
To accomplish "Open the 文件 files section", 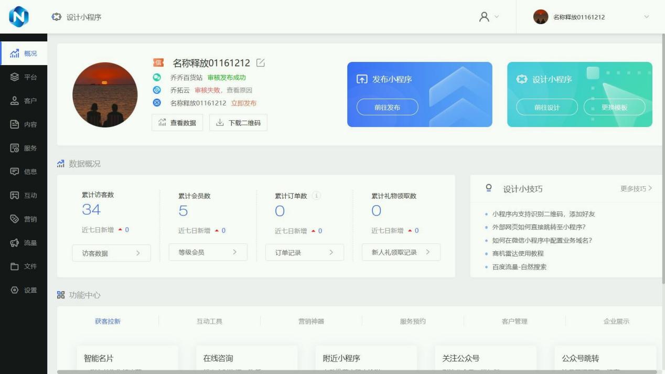I will coord(23,266).
